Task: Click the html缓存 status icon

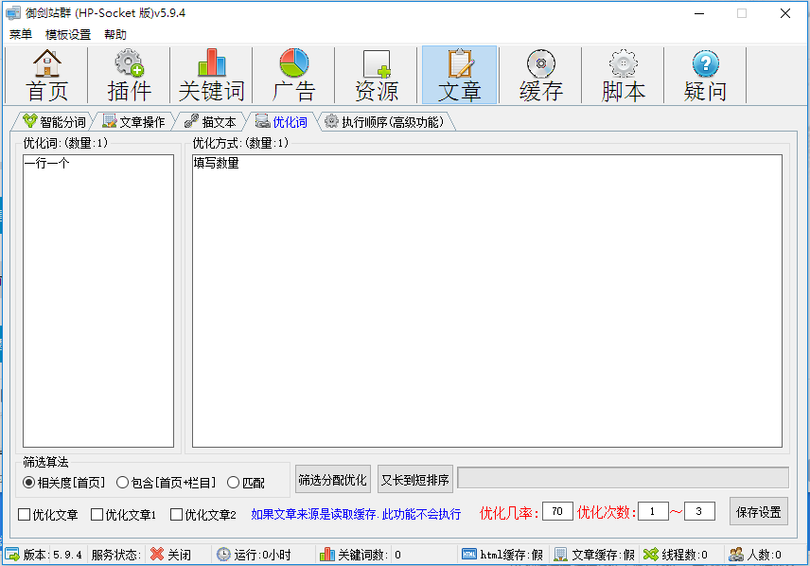Action: pos(469,554)
